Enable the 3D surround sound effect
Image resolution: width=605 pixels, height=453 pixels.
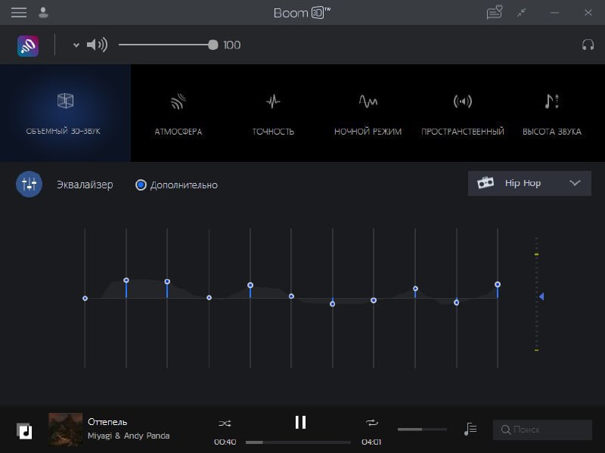pos(65,113)
